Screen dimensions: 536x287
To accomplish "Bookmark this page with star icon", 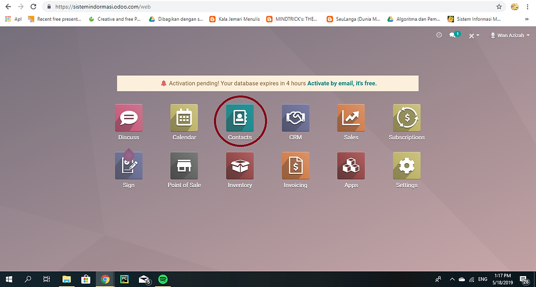I will pos(499,7).
